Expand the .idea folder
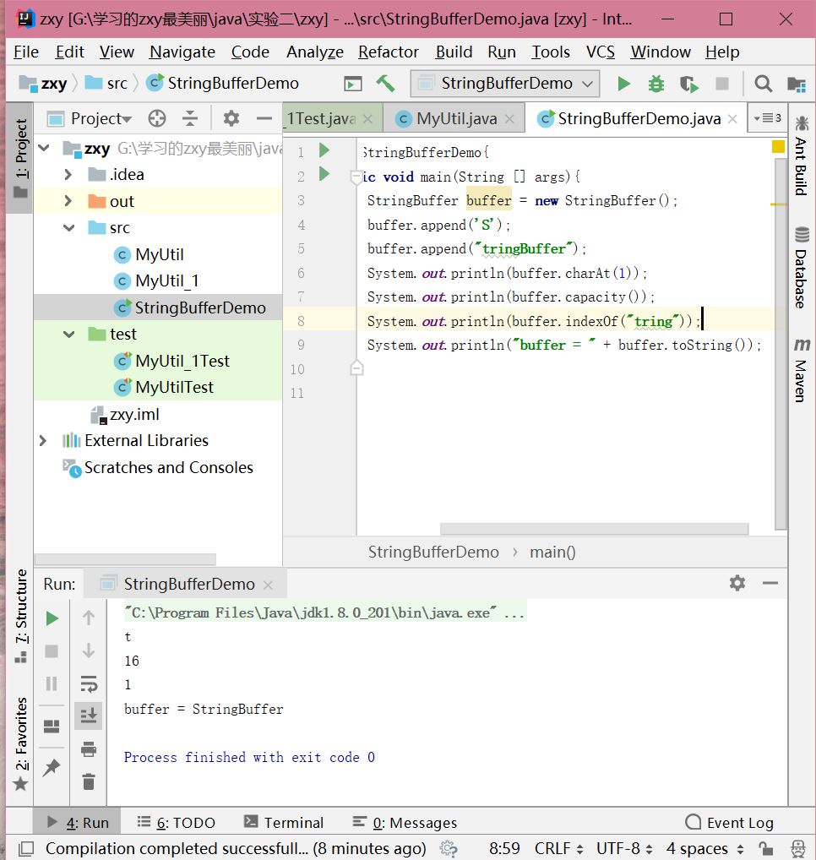 click(68, 174)
